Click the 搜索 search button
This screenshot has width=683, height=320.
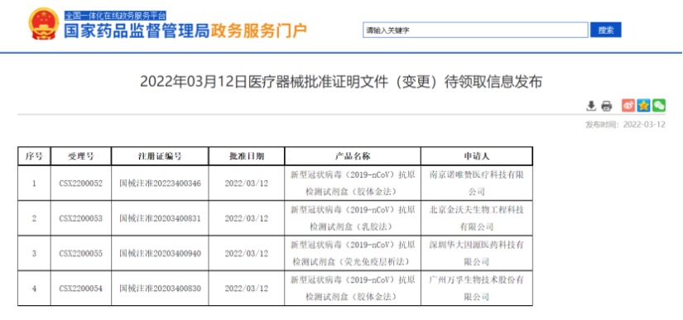(605, 30)
